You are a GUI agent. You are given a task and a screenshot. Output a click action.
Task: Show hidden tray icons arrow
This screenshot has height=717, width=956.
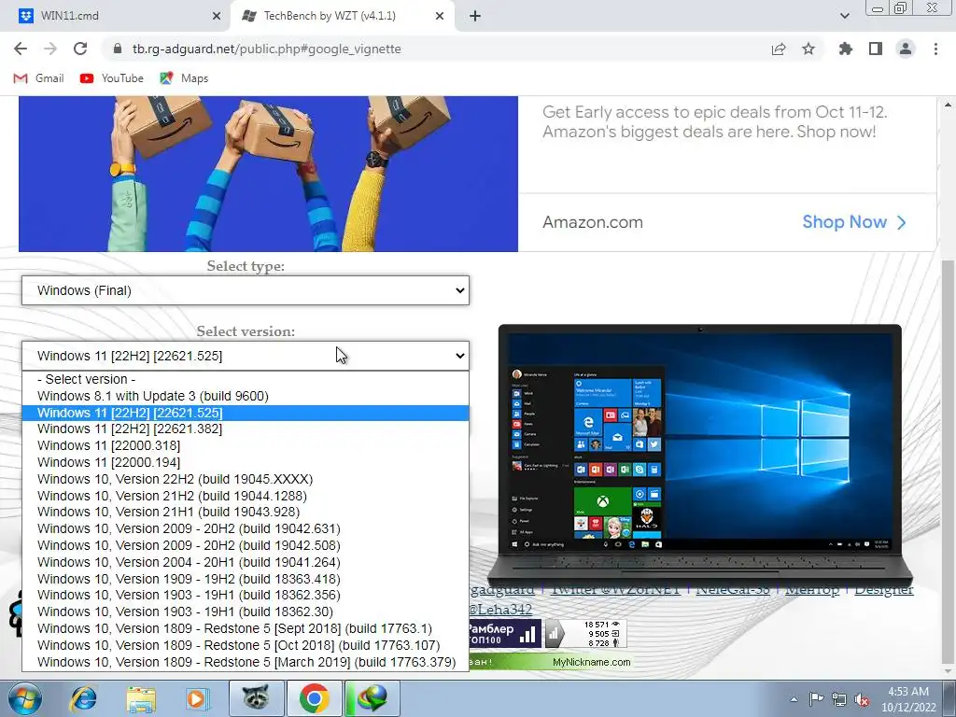tap(794, 699)
